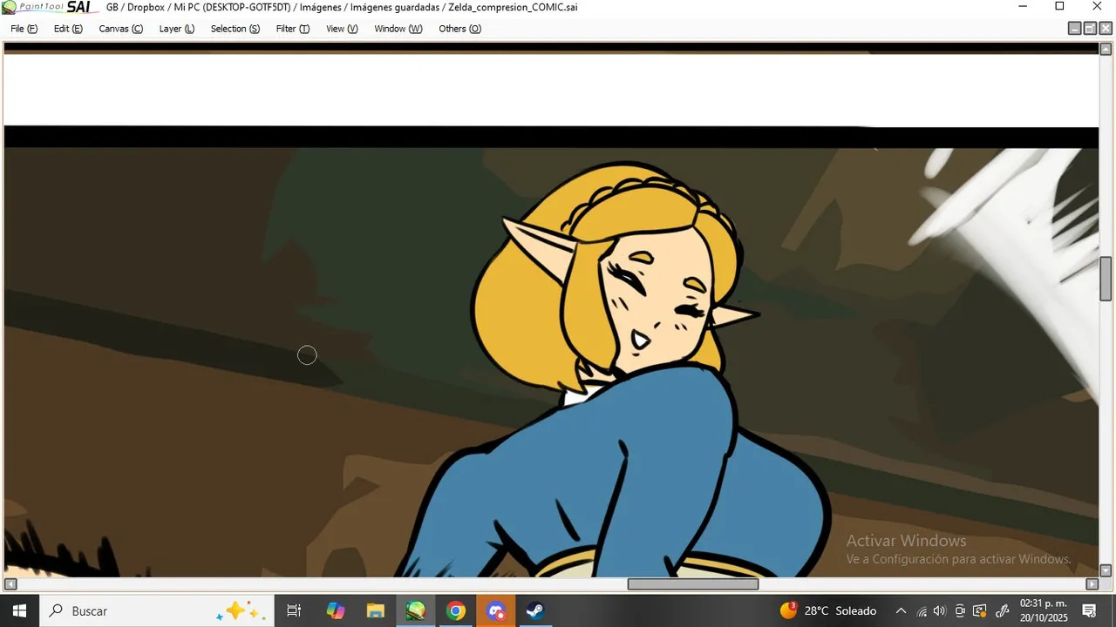Click the pen tablet tray icon

point(1003,610)
